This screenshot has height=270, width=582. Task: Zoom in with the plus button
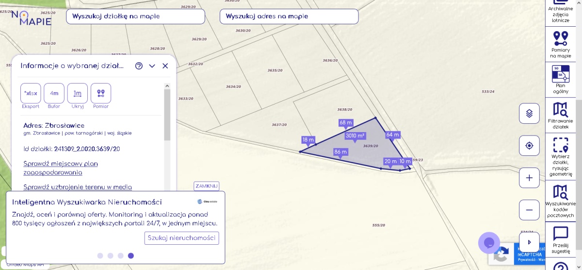click(x=529, y=178)
